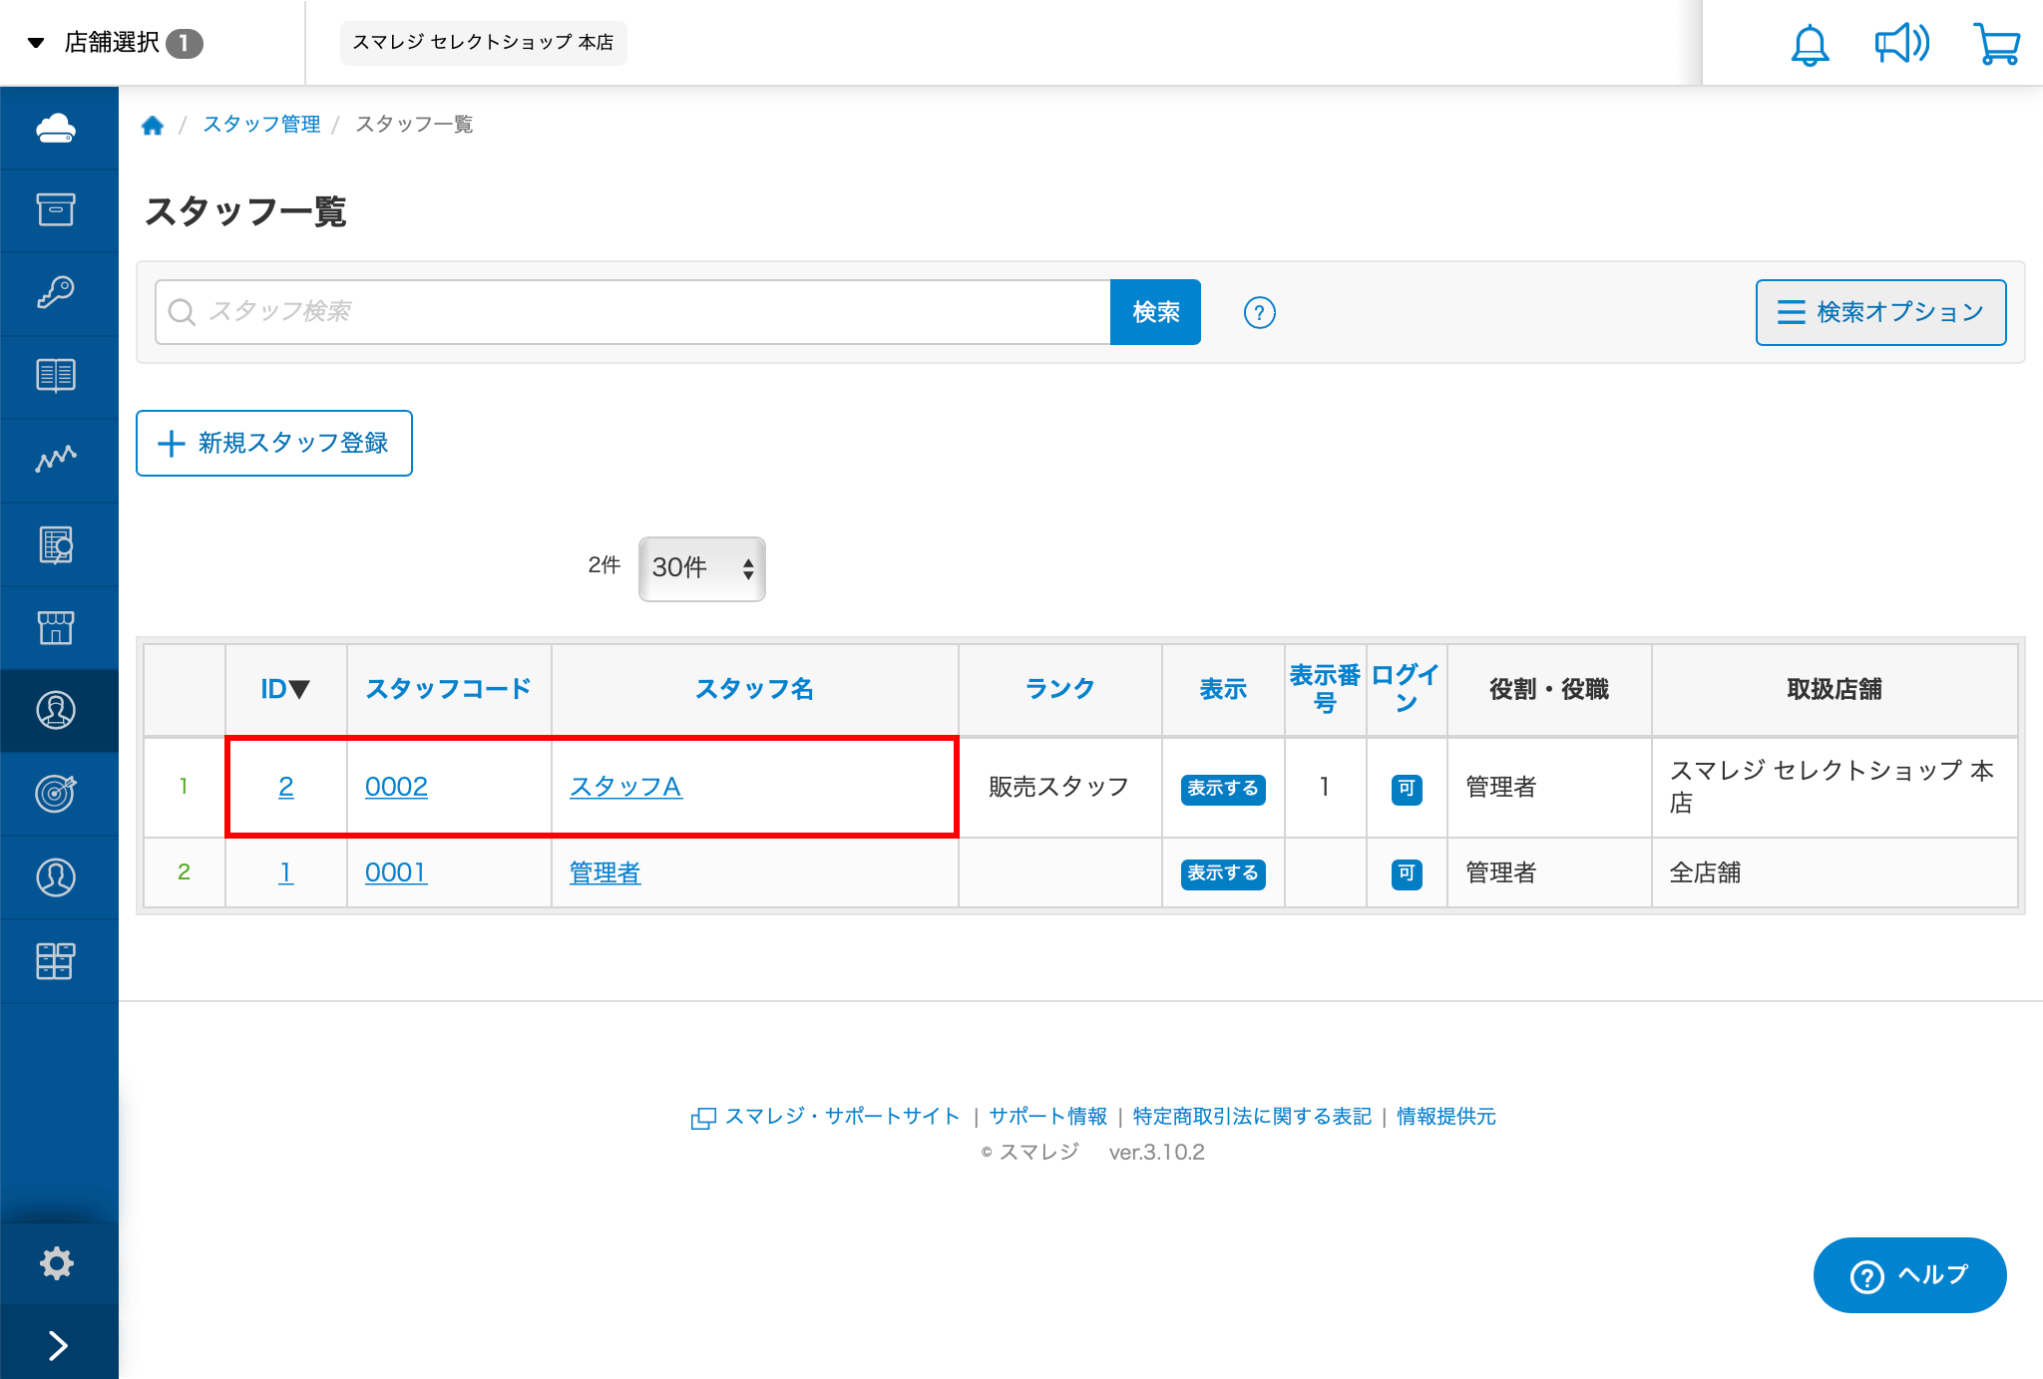Go to スタッフ管理 in the breadcrumb
Viewport: 2043px width, 1379px height.
(261, 125)
